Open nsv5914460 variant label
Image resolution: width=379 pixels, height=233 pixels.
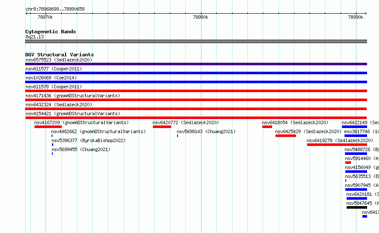362,158
